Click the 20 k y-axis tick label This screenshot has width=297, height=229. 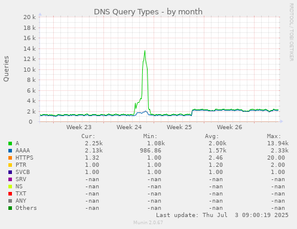[x=29, y=17]
